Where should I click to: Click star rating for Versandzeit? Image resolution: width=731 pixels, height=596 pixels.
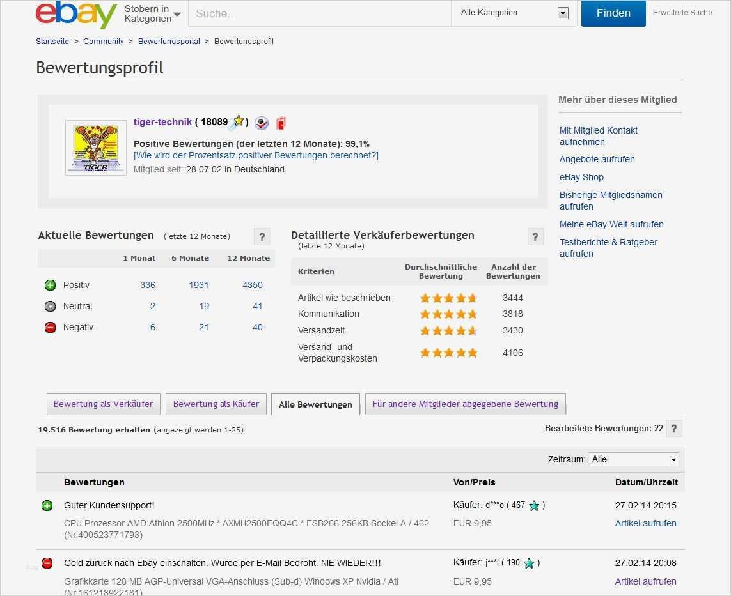click(448, 331)
